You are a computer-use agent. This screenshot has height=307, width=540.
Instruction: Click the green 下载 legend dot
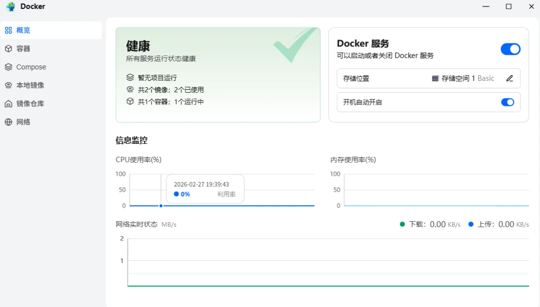[402, 224]
